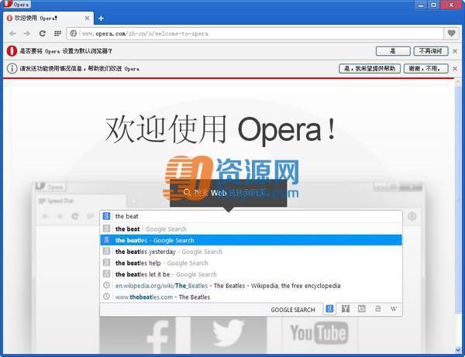This screenshot has width=465, height=357.
Task: Select highlighted 'the beatles - Google Search'
Action: (x=251, y=240)
